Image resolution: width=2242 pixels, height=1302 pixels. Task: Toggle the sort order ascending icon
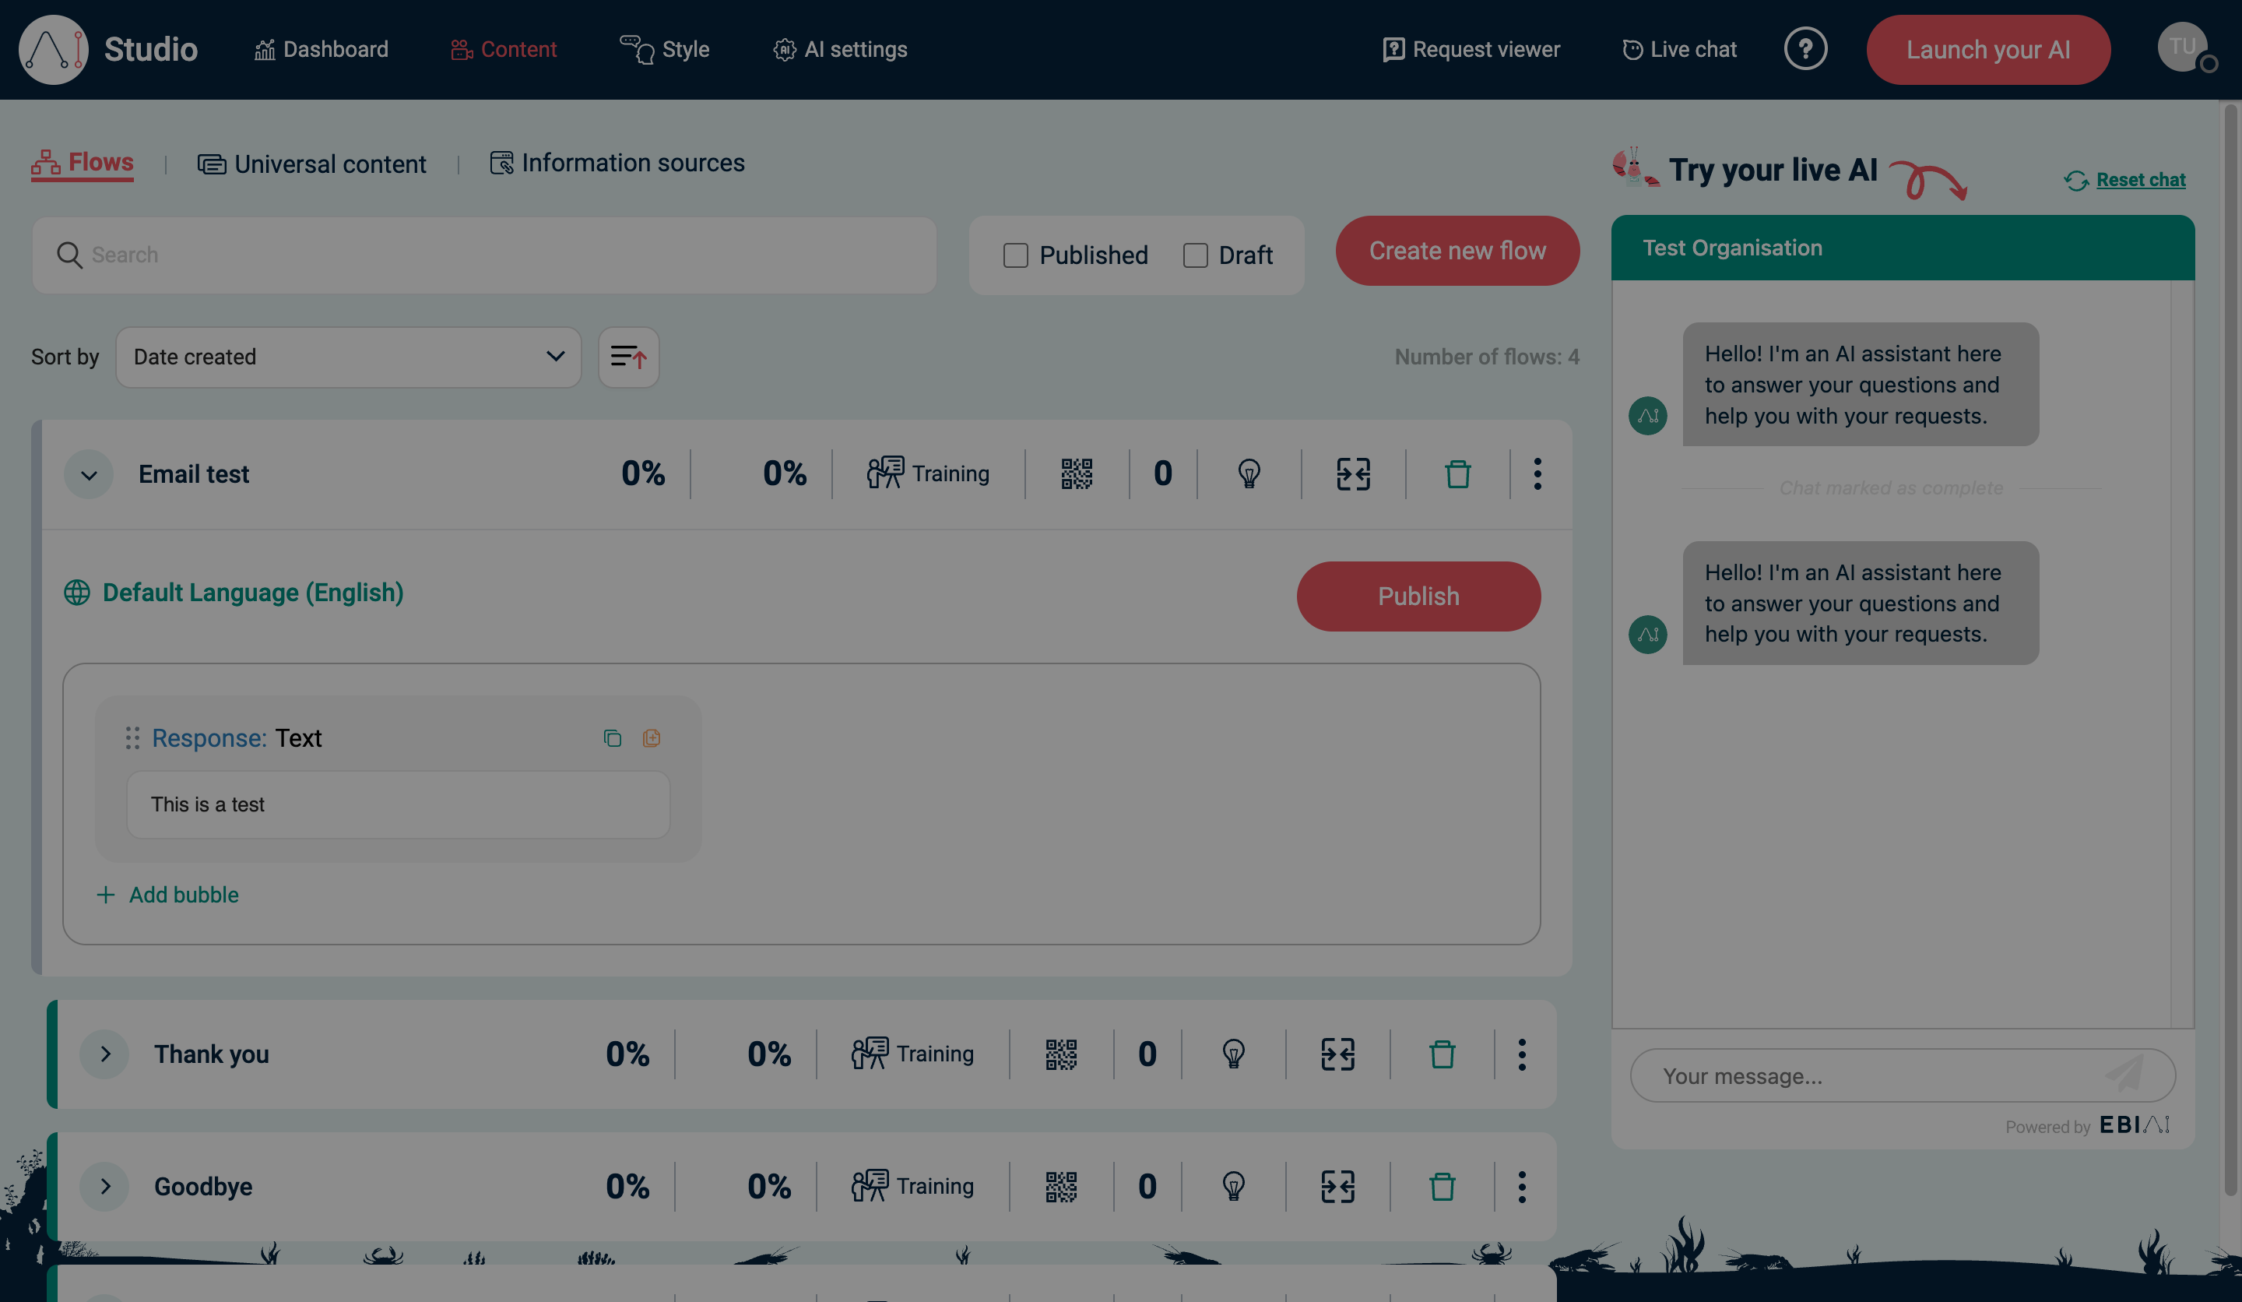click(x=629, y=357)
